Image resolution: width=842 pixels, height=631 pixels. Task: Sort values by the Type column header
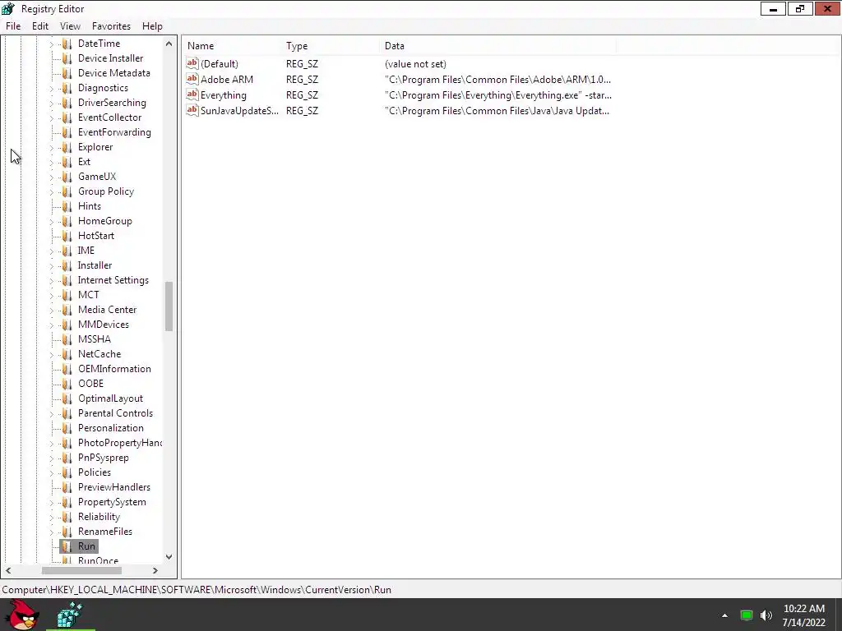331,46
